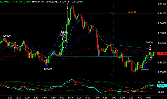Click the 2:00 time axis label

coord(10,97)
